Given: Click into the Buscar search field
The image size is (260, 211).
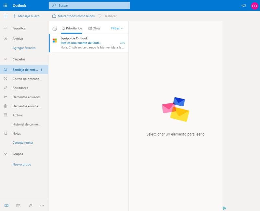Looking at the screenshot, I should 89,6.
